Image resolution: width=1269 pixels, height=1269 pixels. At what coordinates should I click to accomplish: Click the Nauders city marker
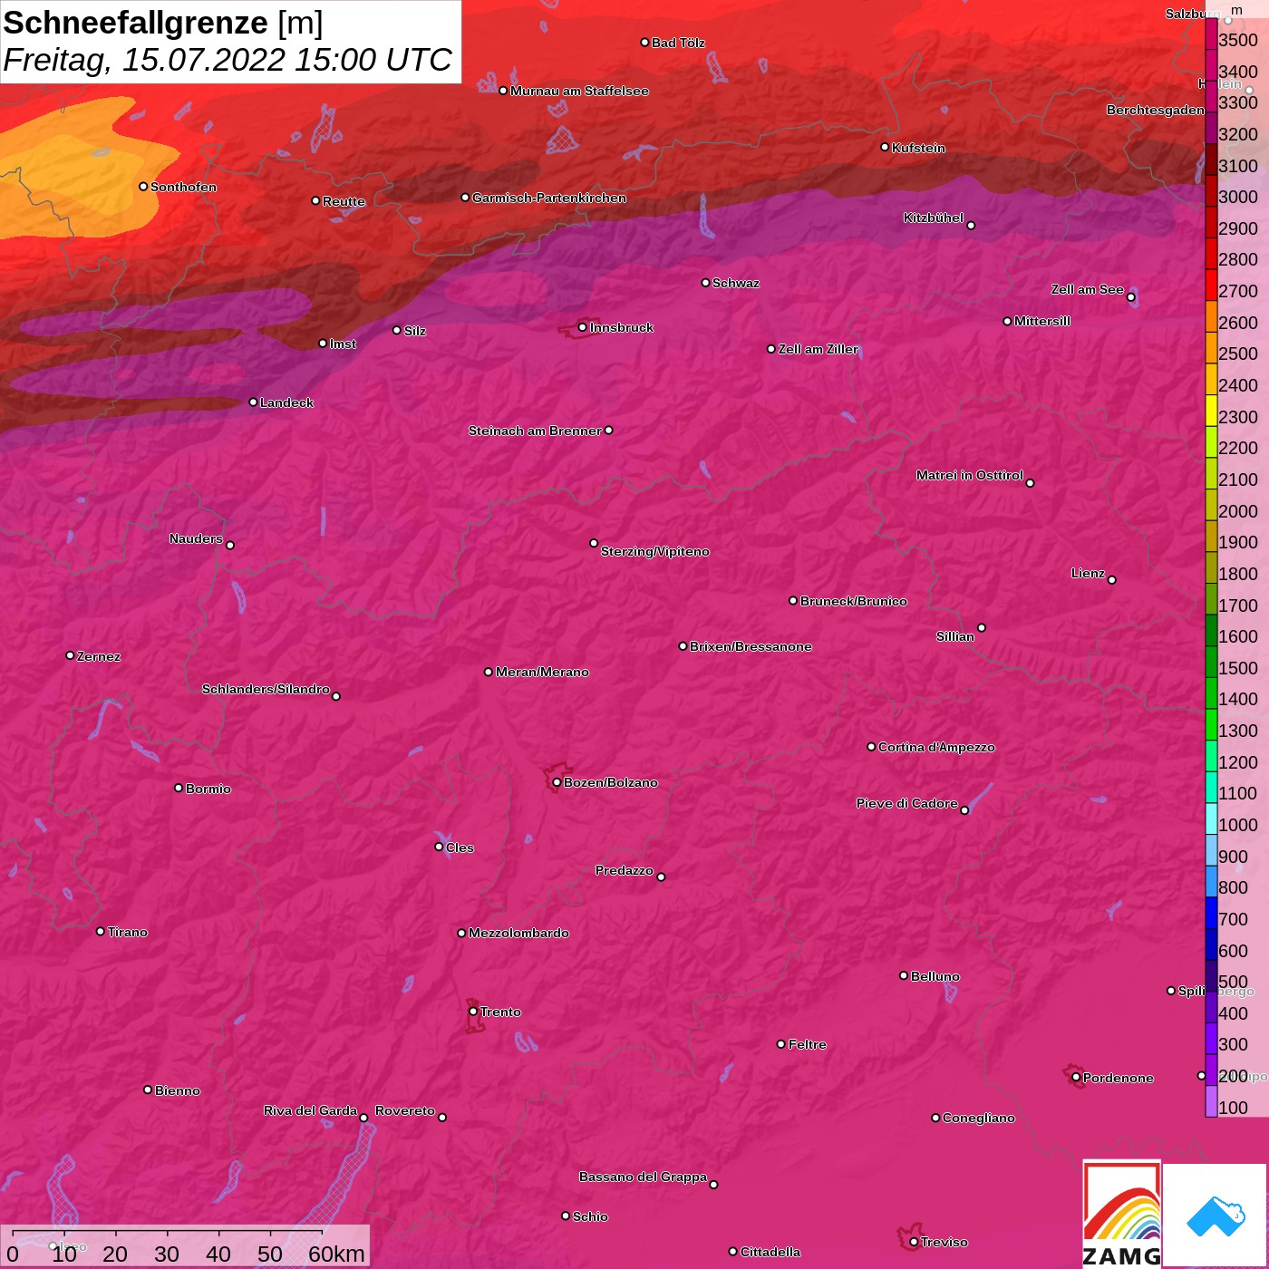230,545
